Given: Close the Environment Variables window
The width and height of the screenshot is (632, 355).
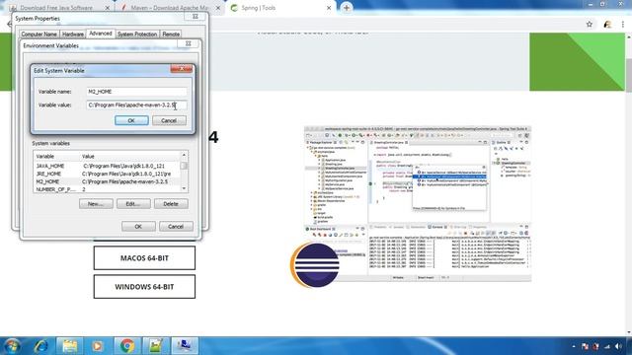Looking at the screenshot, I should pyautogui.click(x=188, y=43).
